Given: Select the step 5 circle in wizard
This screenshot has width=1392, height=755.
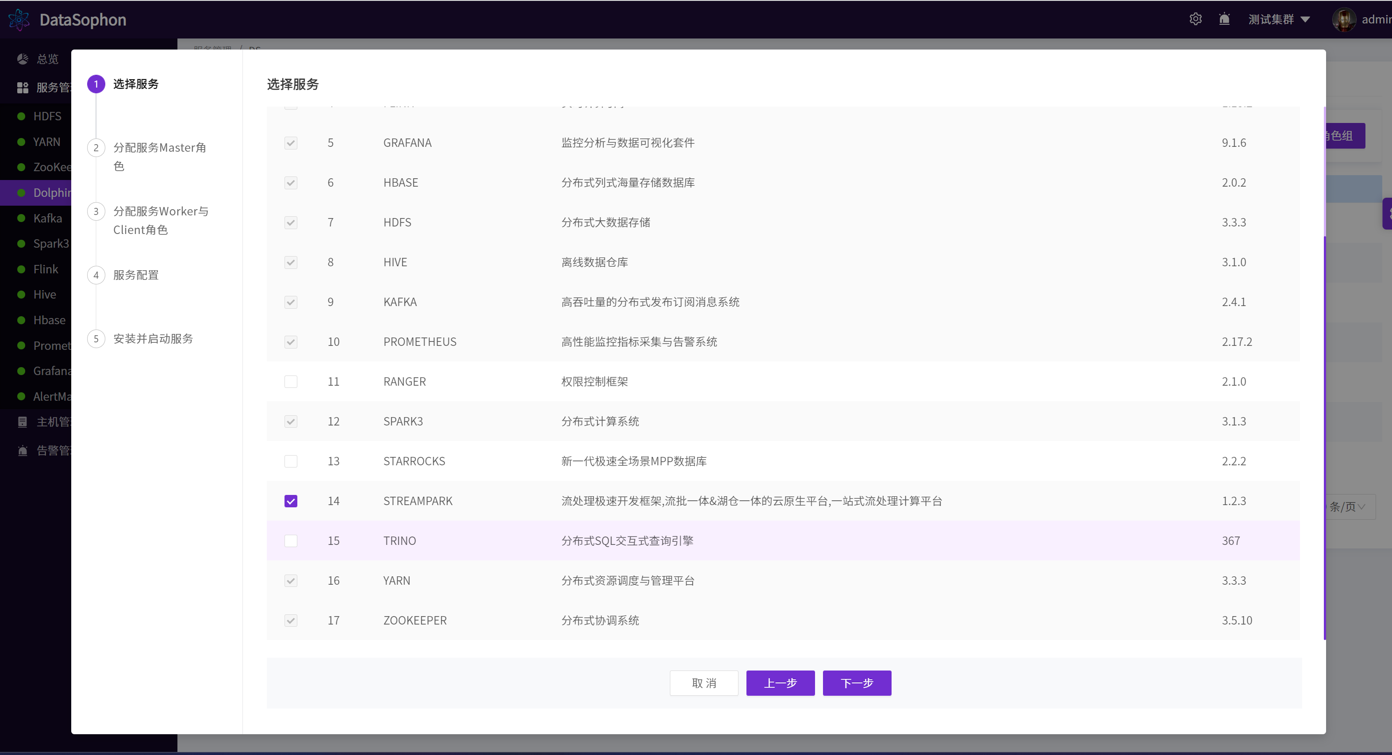Looking at the screenshot, I should pos(96,339).
